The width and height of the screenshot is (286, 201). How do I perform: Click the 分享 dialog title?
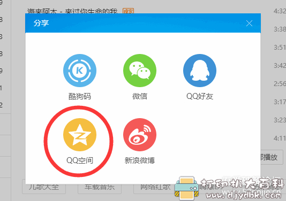(41, 24)
